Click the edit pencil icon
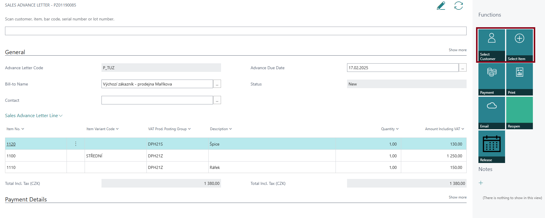This screenshot has width=545, height=218. [441, 6]
